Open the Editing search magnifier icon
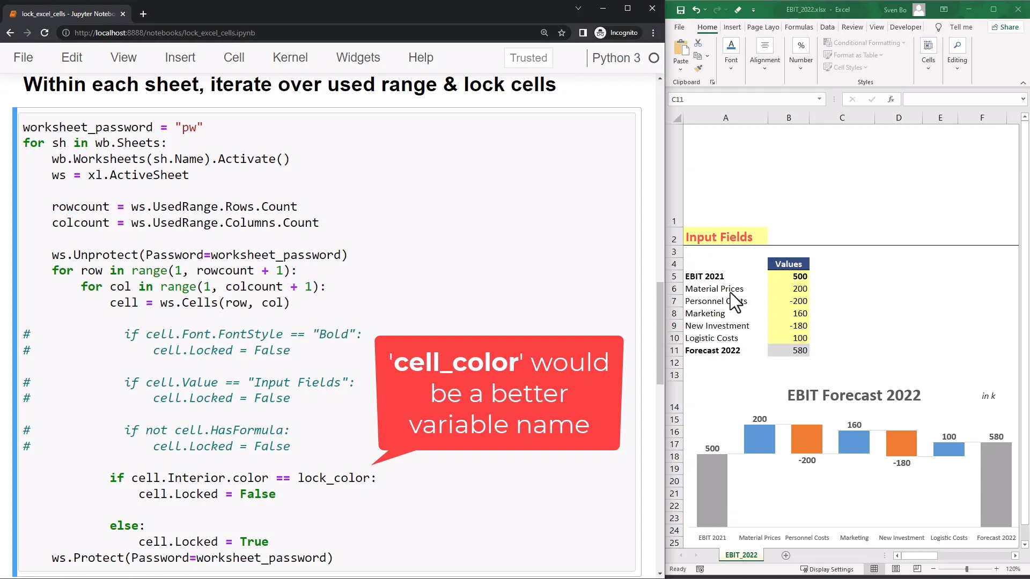 pyautogui.click(x=958, y=46)
